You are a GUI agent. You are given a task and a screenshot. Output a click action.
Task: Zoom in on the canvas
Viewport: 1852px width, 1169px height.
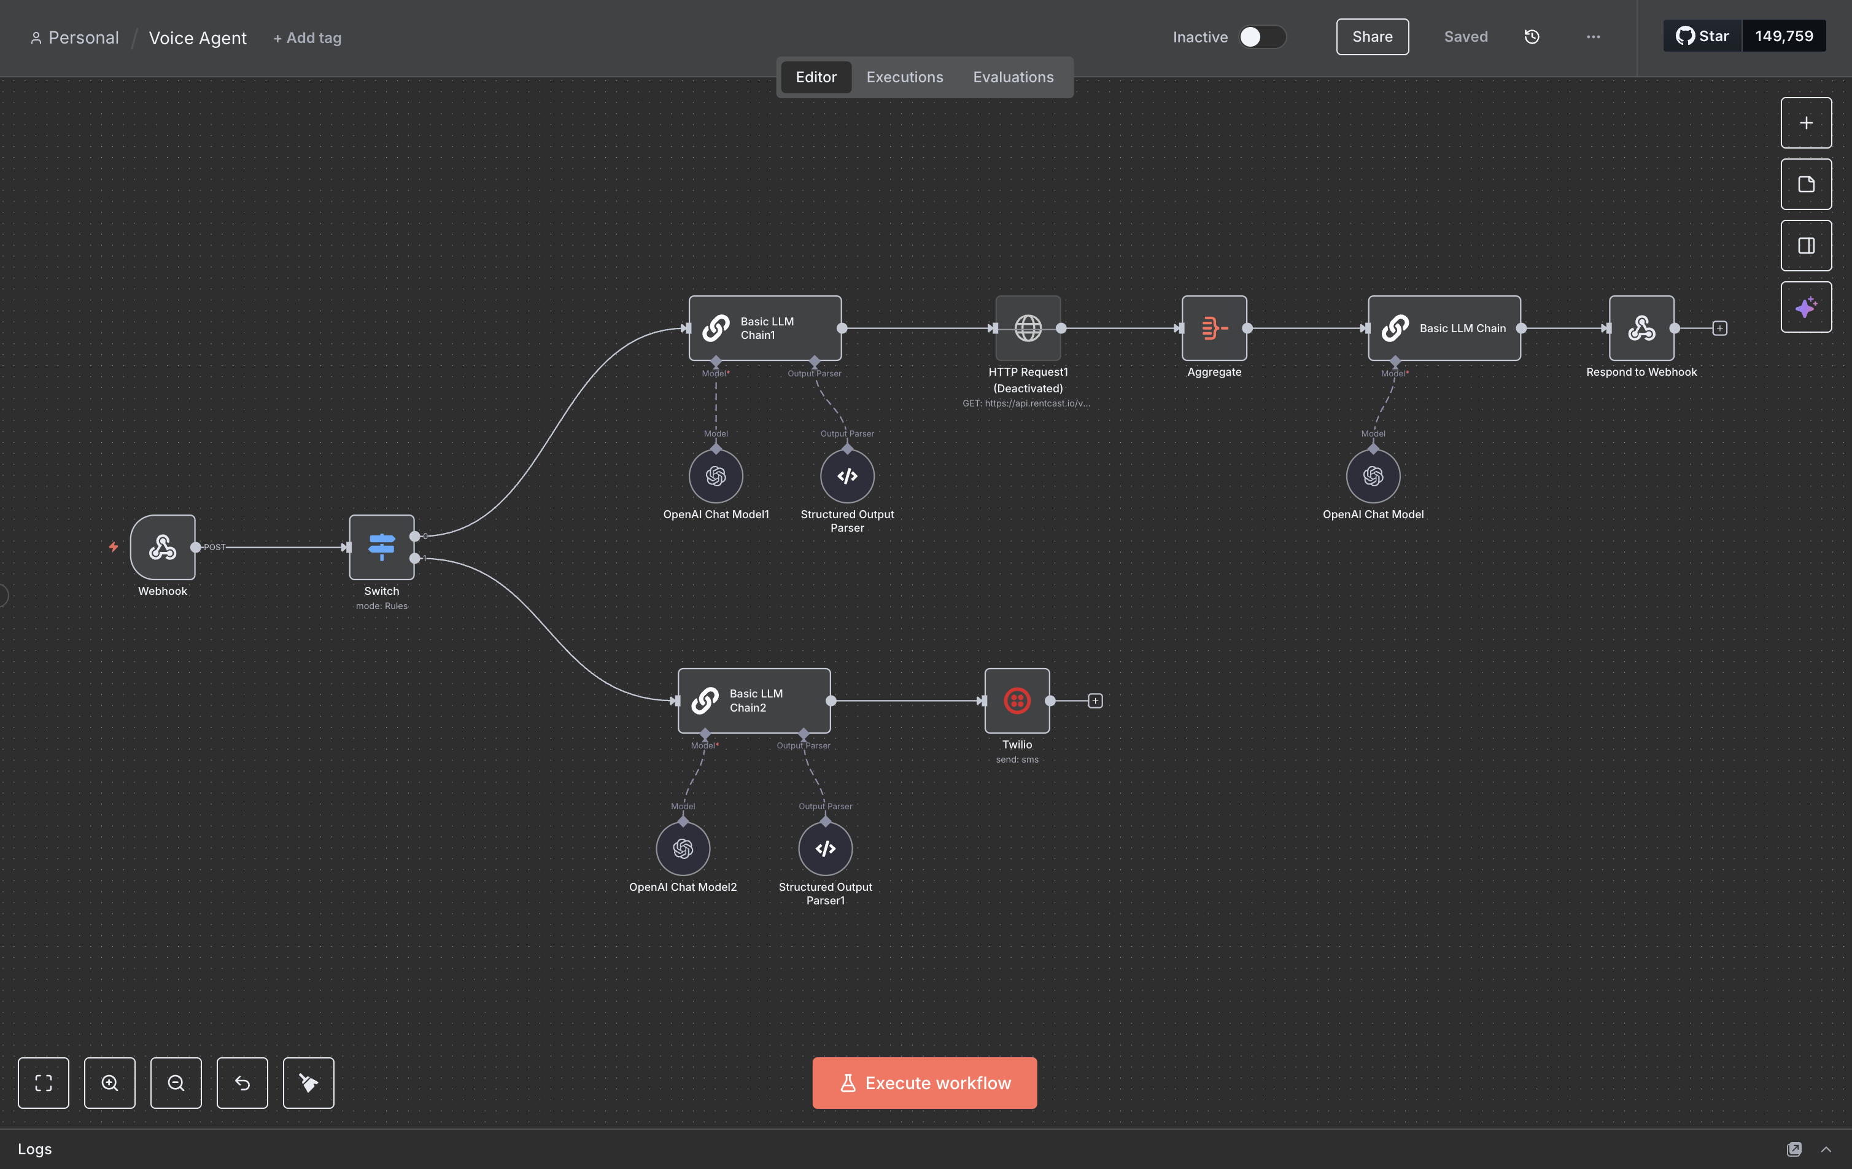tap(110, 1083)
